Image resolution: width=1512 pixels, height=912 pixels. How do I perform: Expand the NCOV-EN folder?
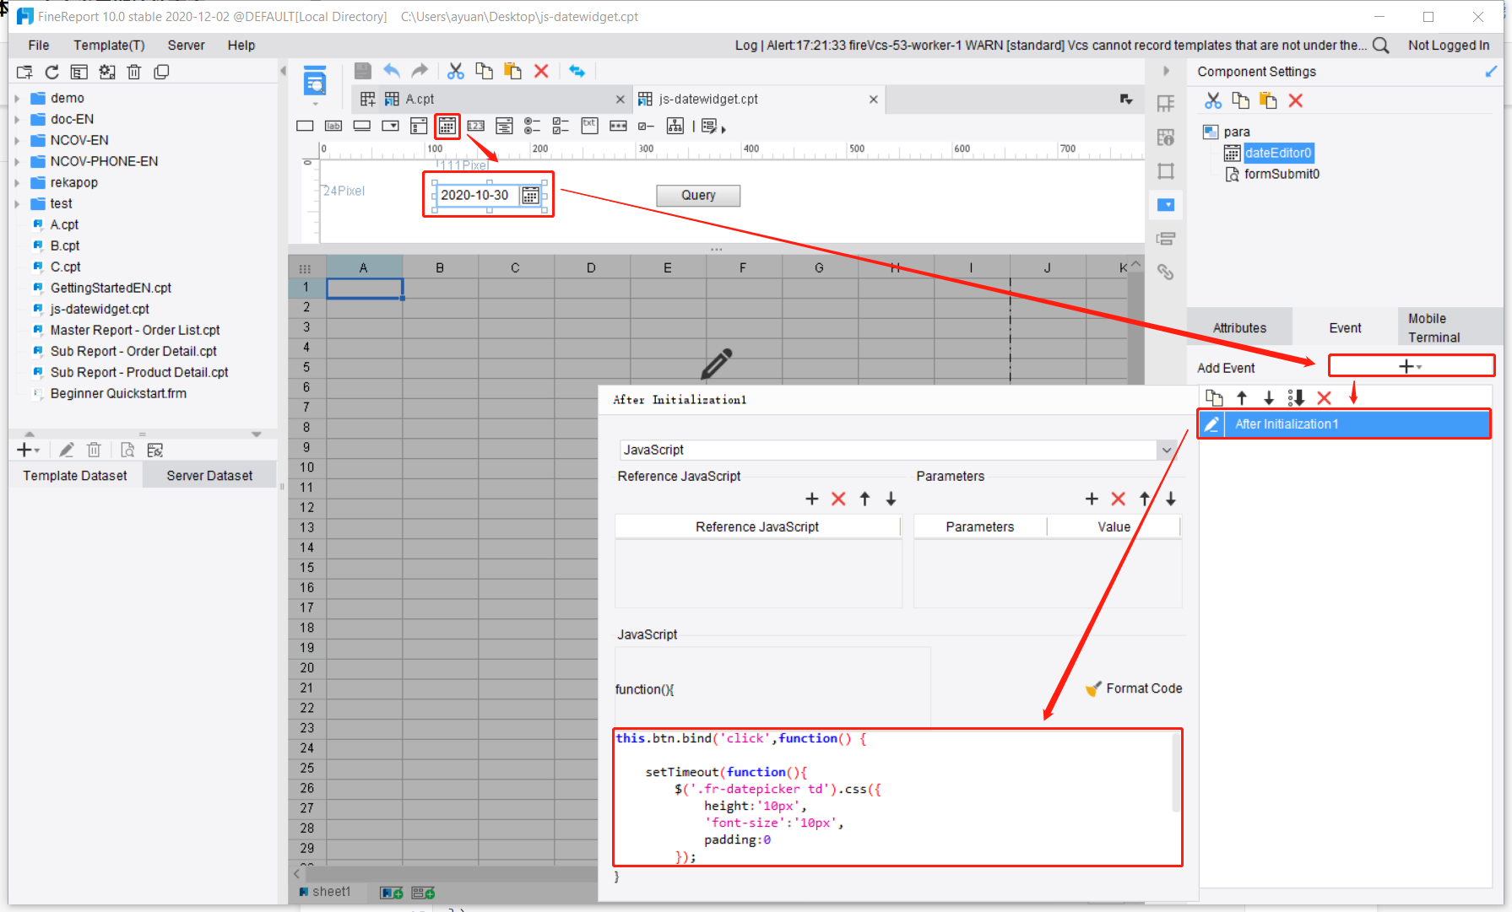click(x=17, y=140)
